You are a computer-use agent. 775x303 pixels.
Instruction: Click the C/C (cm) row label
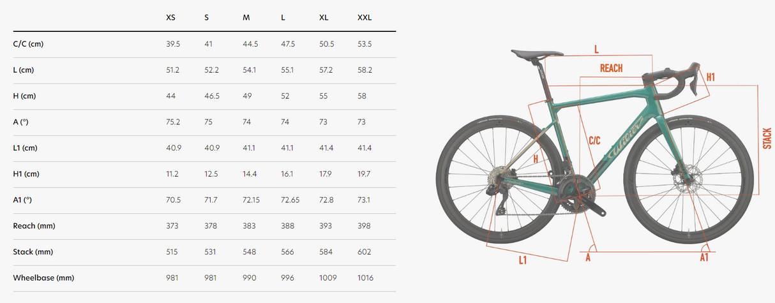(x=28, y=44)
